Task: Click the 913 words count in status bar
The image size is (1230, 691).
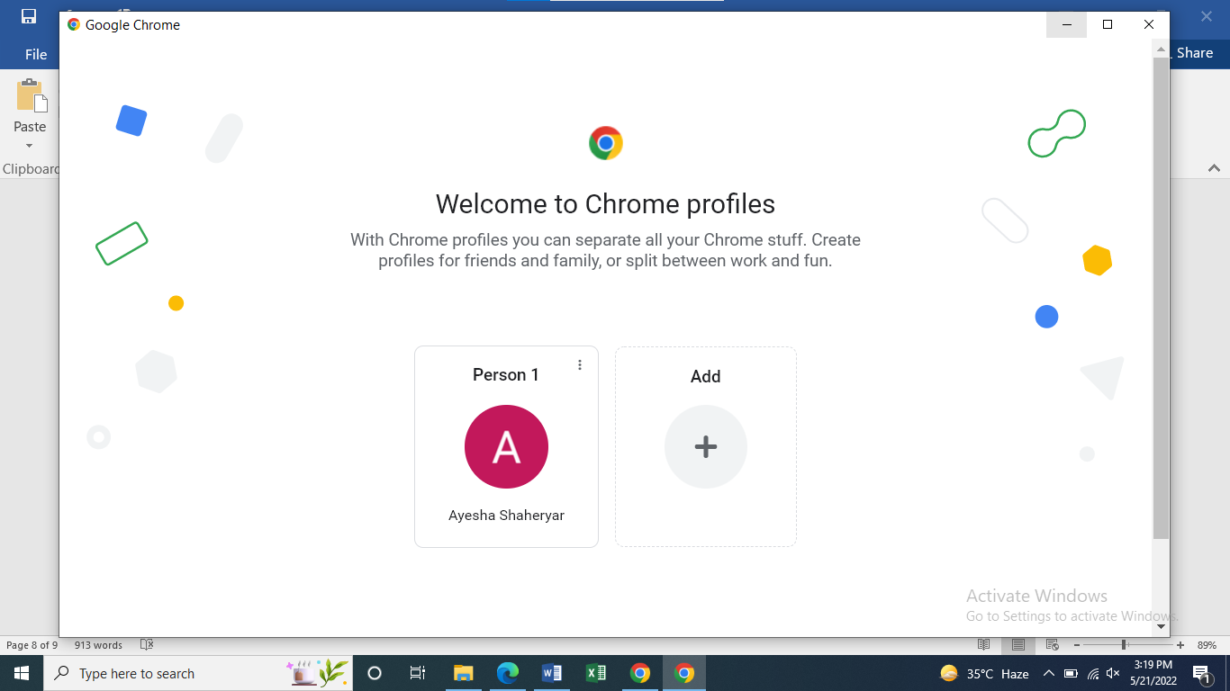Action: [x=98, y=645]
